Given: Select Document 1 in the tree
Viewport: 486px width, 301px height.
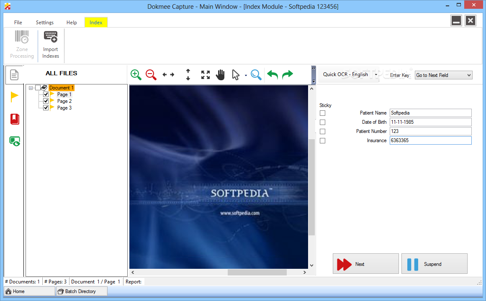Looking at the screenshot, I should coord(62,88).
